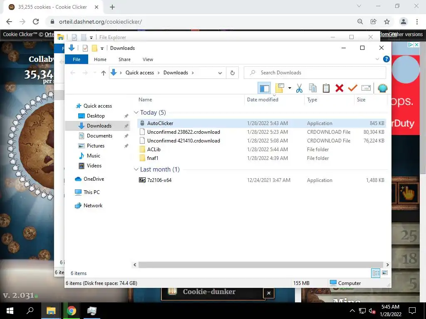Viewport: 426px width, 319px height.
Task: Open Chrome from the taskbar
Action: [72, 311]
